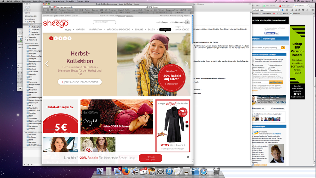Screen dimensions: 316x178
Task: Expand Papierkorb mailbox in Mail sidebar
Action: pos(26,40)
